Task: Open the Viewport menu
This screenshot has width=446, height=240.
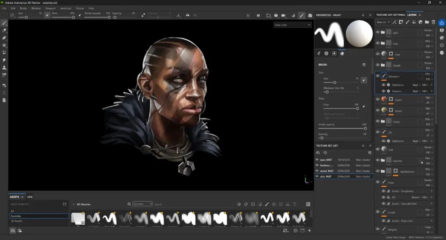Action: point(50,8)
